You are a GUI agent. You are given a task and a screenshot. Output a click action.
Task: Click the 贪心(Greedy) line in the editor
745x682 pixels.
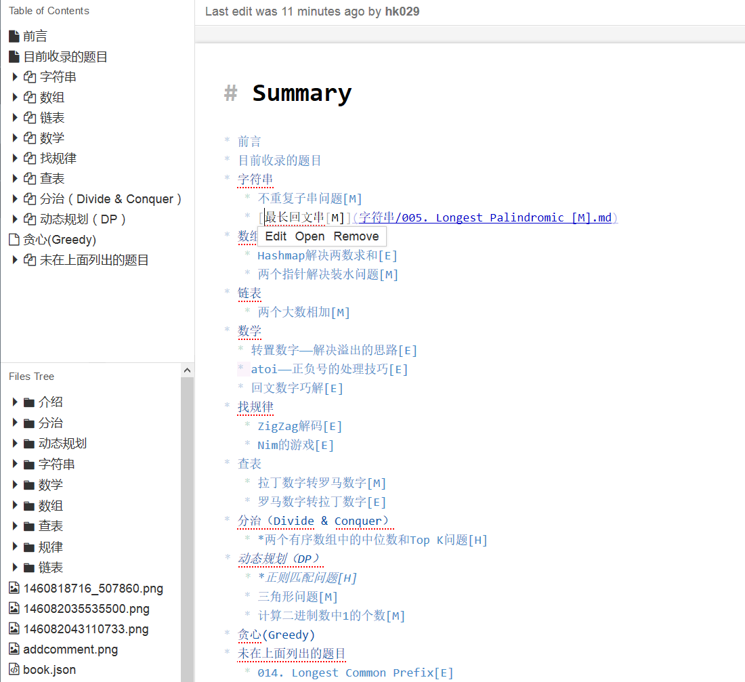pyautogui.click(x=276, y=635)
